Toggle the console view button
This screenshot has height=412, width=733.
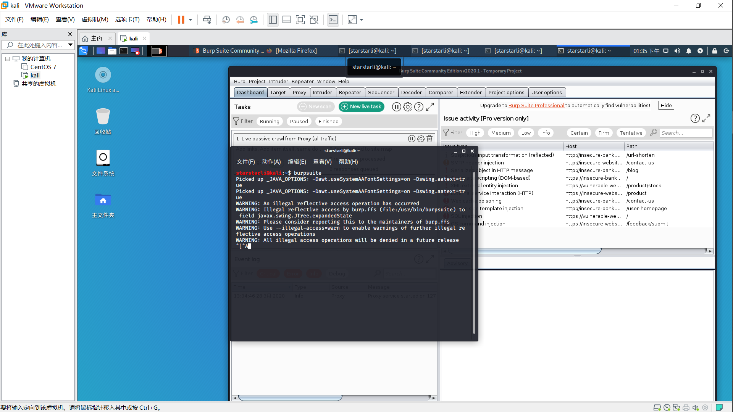(333, 20)
